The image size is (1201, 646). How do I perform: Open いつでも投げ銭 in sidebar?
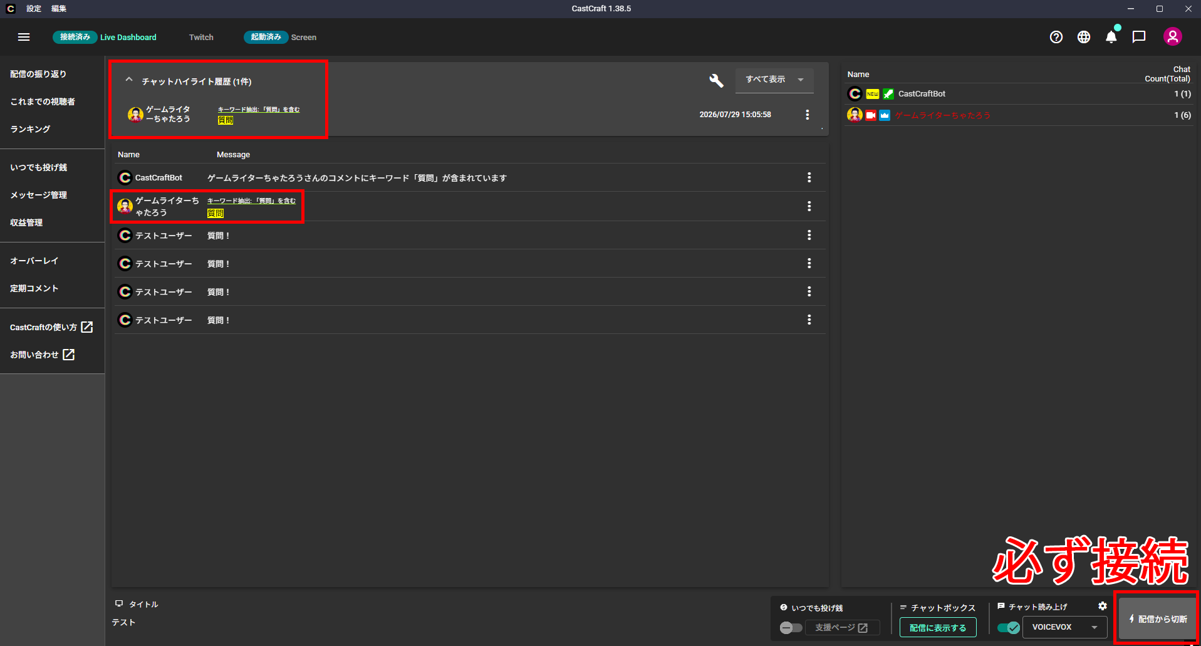tap(38, 167)
